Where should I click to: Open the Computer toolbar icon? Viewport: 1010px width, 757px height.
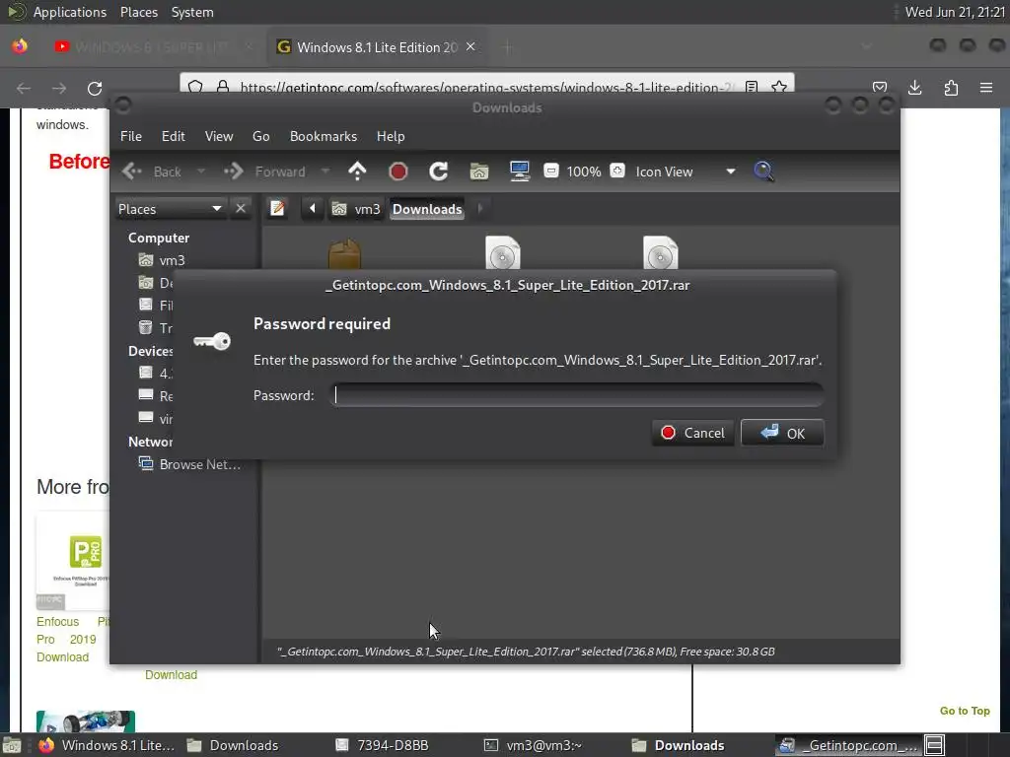tap(520, 172)
